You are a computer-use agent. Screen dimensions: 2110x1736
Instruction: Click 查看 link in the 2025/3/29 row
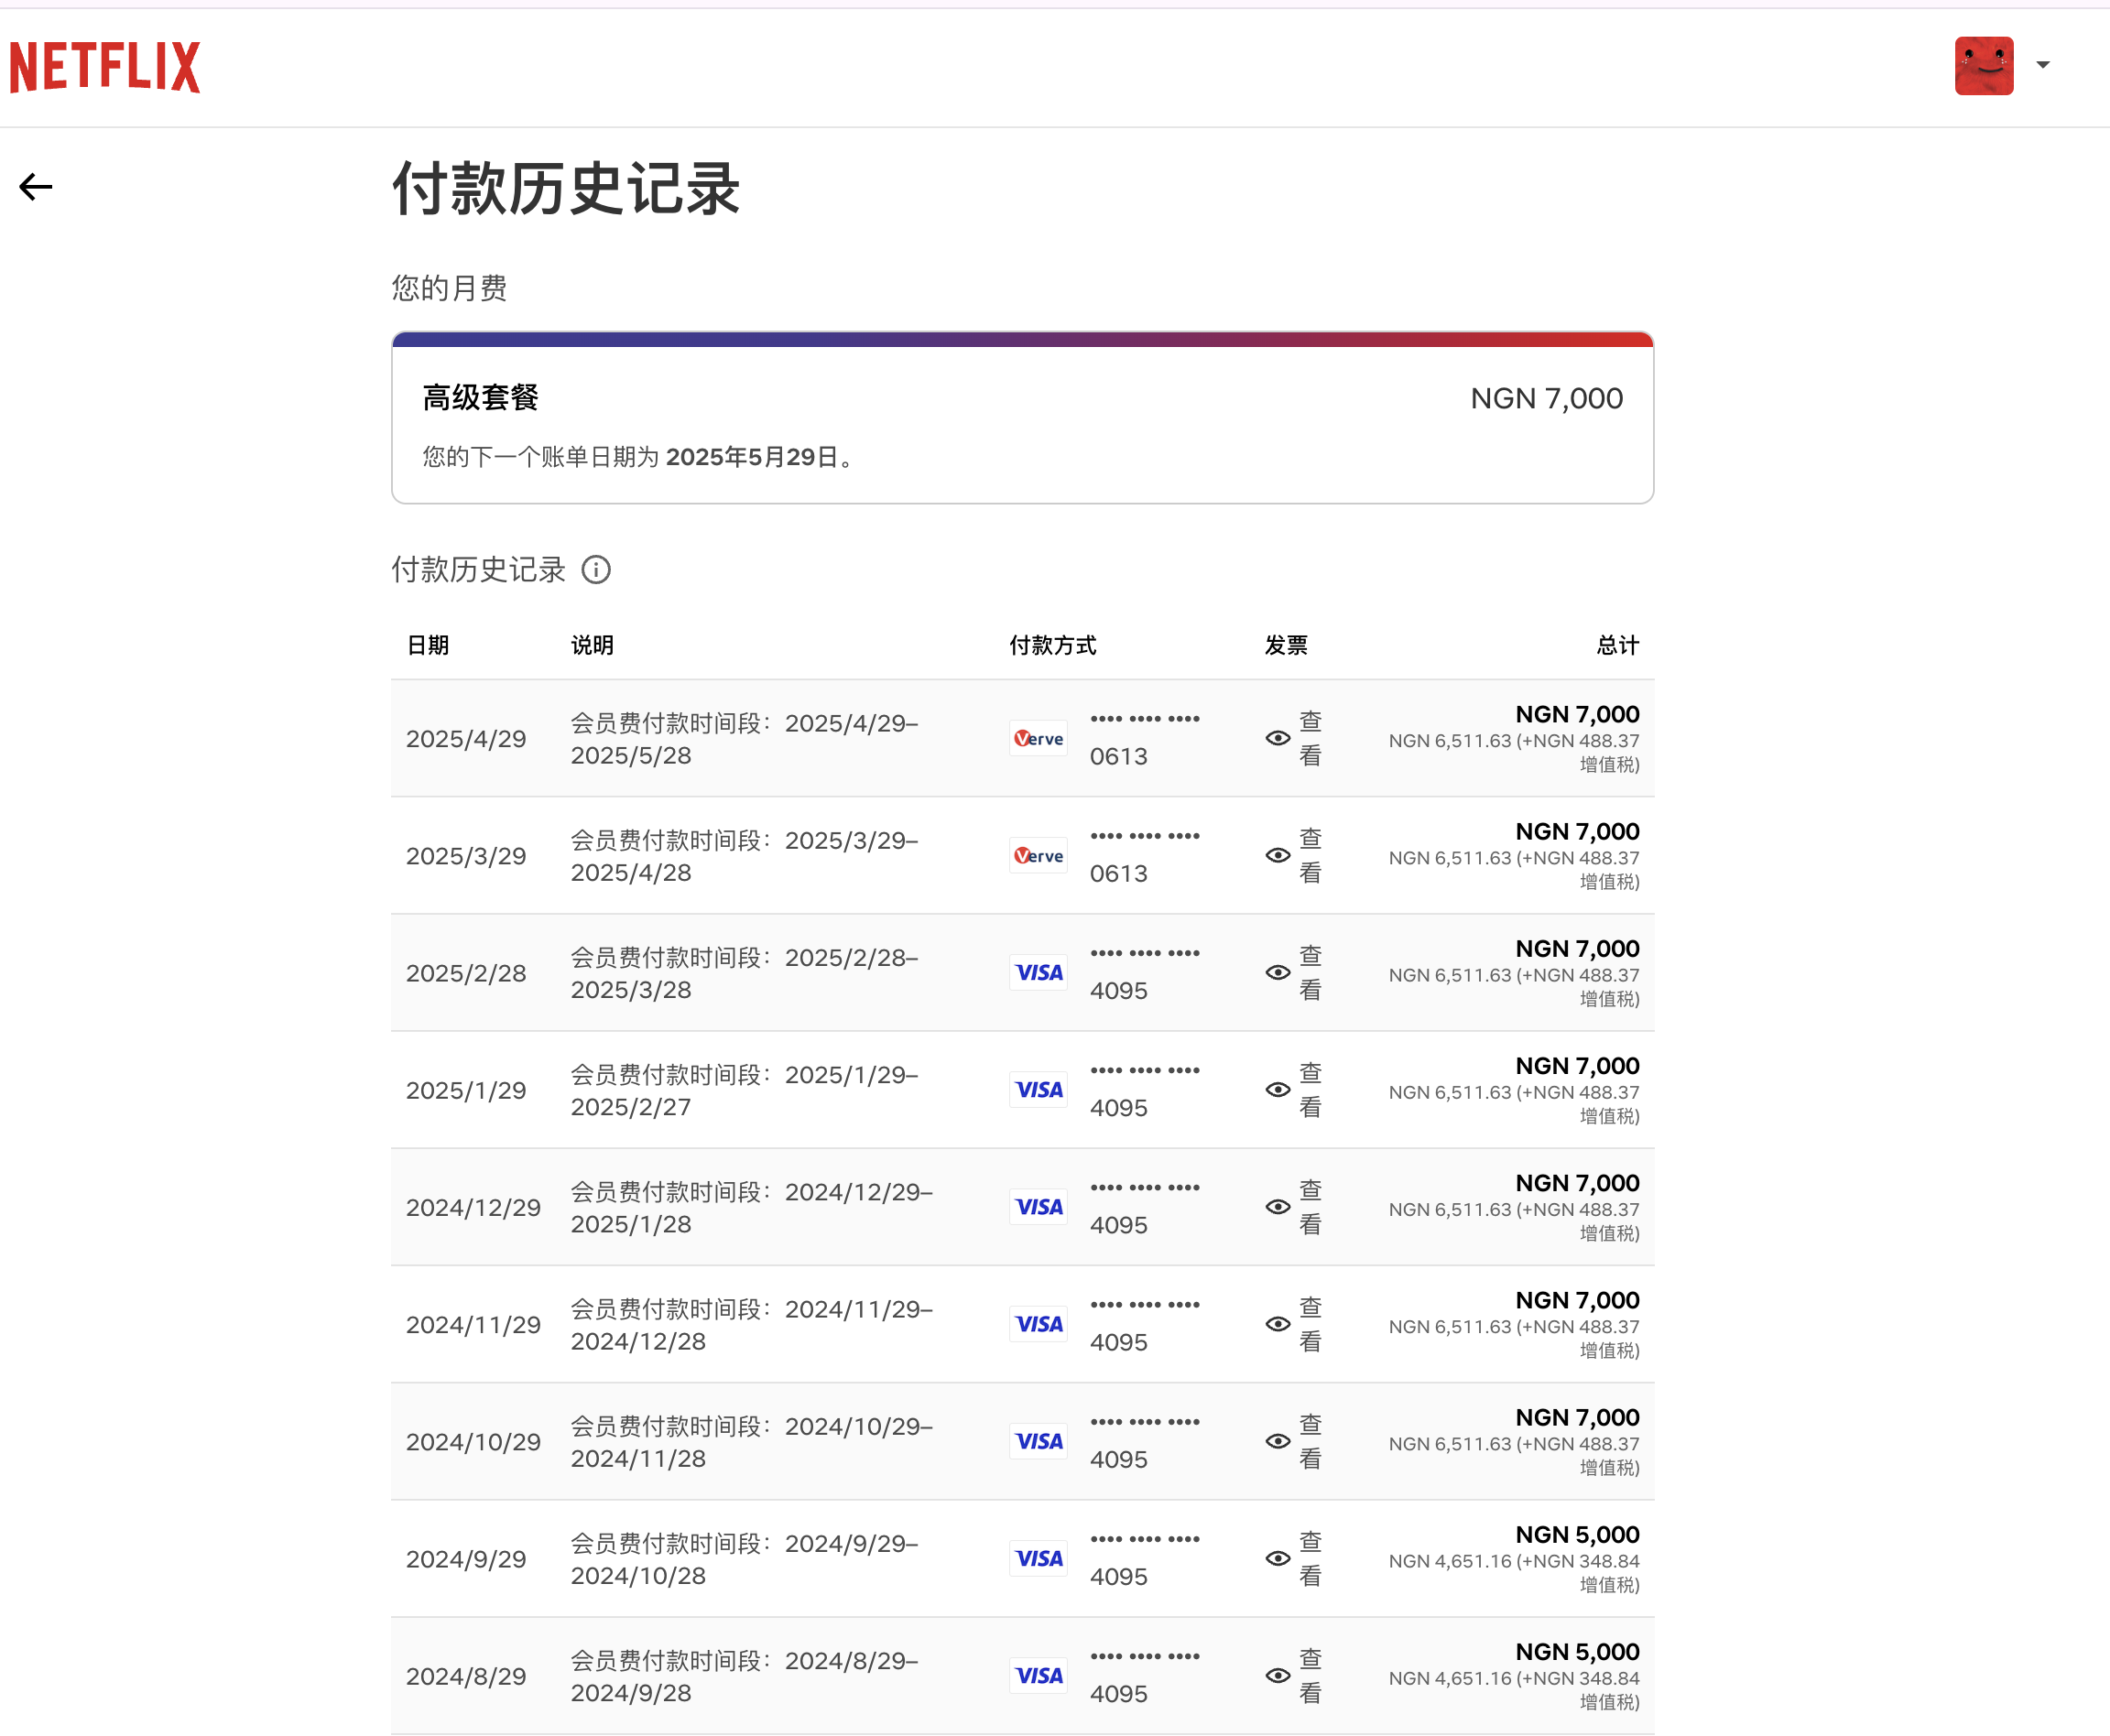[x=1310, y=855]
